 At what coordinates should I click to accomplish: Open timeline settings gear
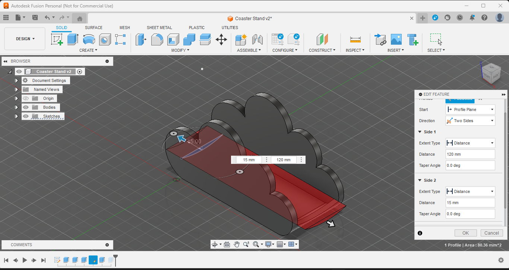501,260
